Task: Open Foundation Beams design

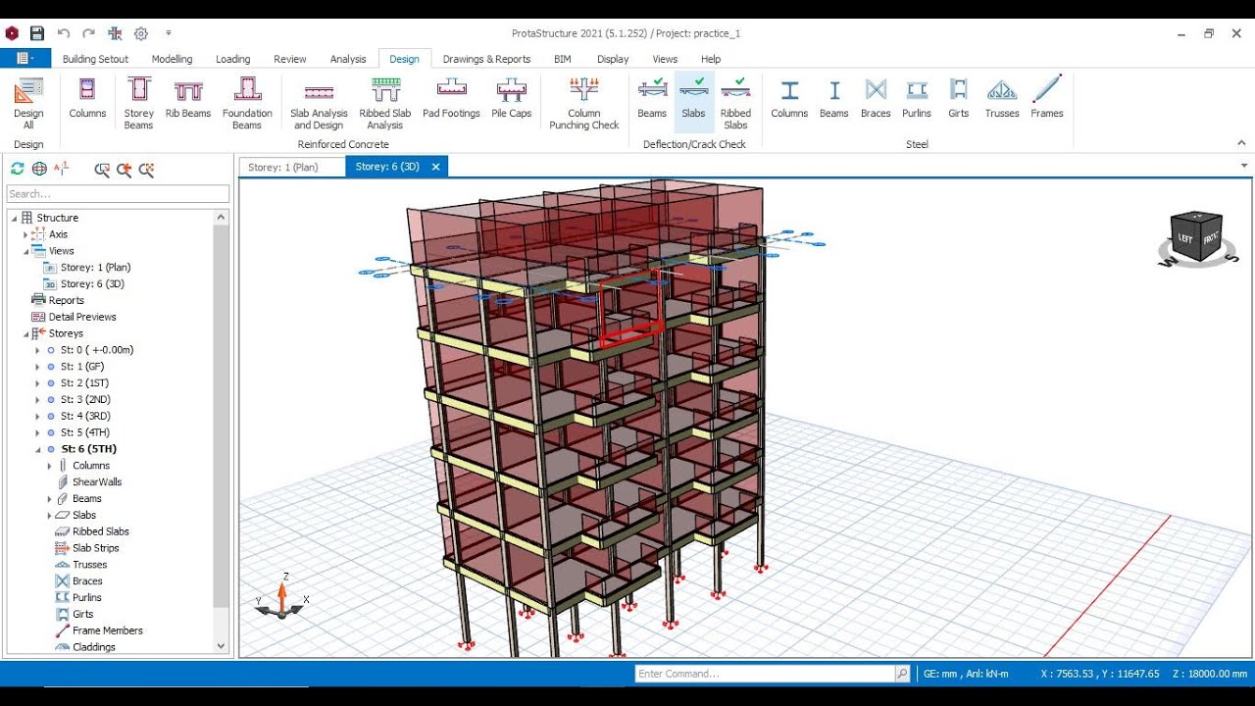Action: 247,103
